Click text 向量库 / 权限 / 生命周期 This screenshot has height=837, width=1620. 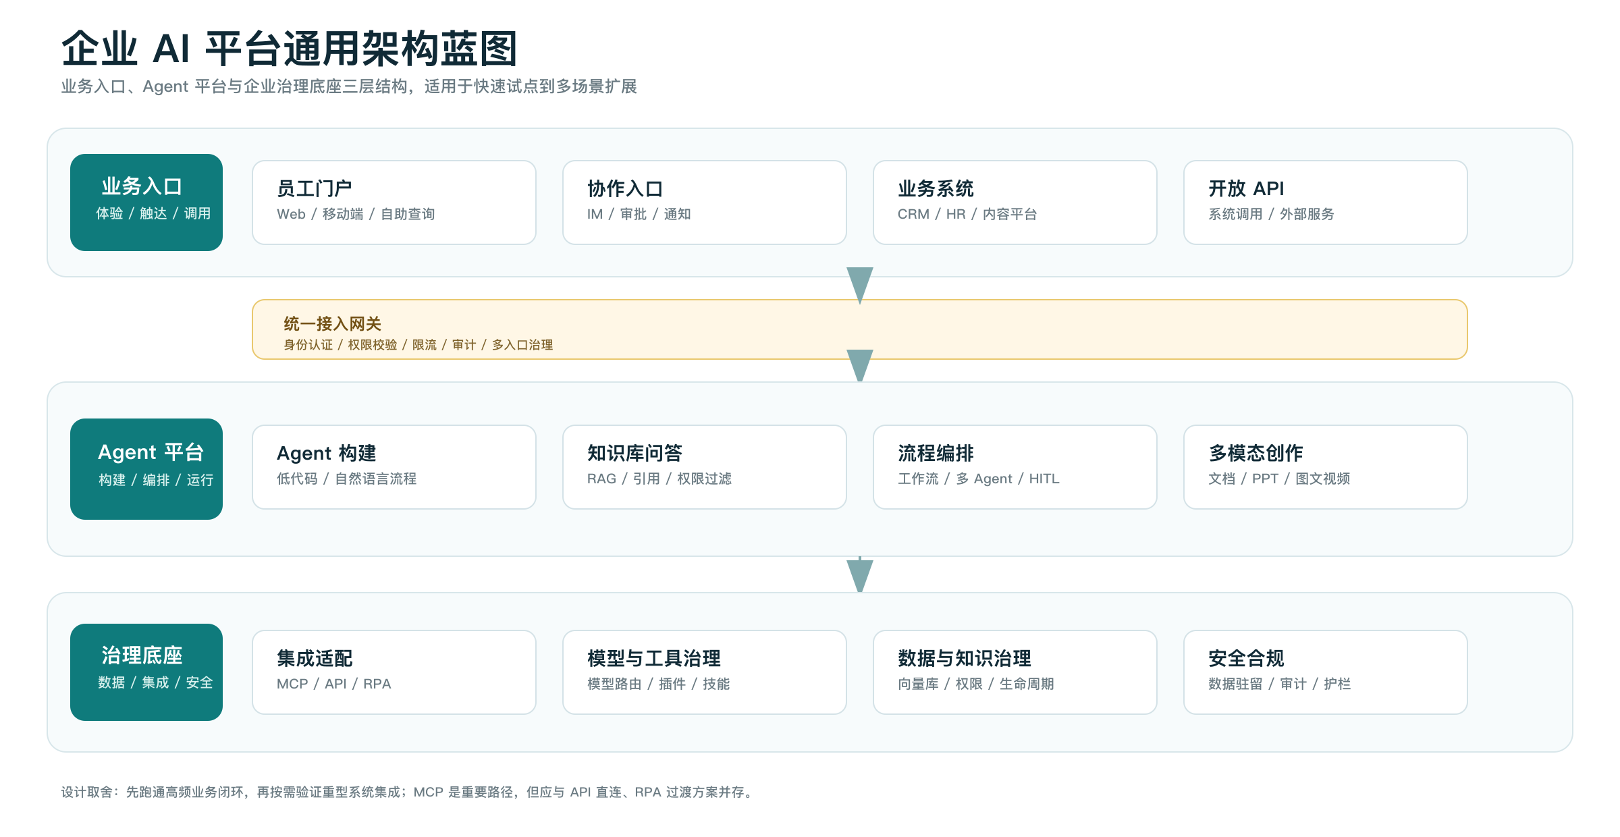[x=976, y=684]
